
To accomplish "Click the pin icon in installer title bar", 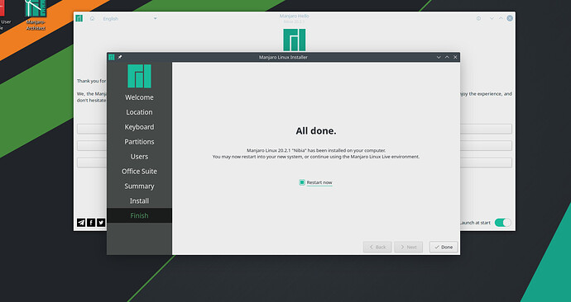I will (120, 57).
